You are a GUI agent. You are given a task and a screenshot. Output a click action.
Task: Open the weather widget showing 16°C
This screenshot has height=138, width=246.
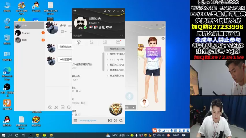[x=115, y=135]
